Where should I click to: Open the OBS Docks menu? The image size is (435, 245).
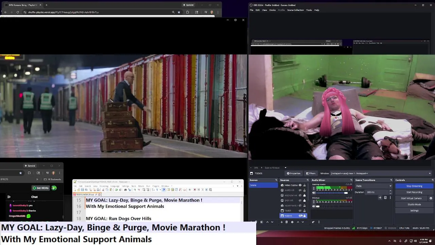point(273,10)
